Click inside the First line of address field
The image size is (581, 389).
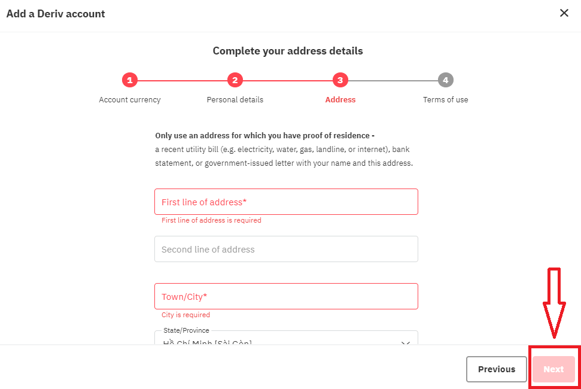286,202
